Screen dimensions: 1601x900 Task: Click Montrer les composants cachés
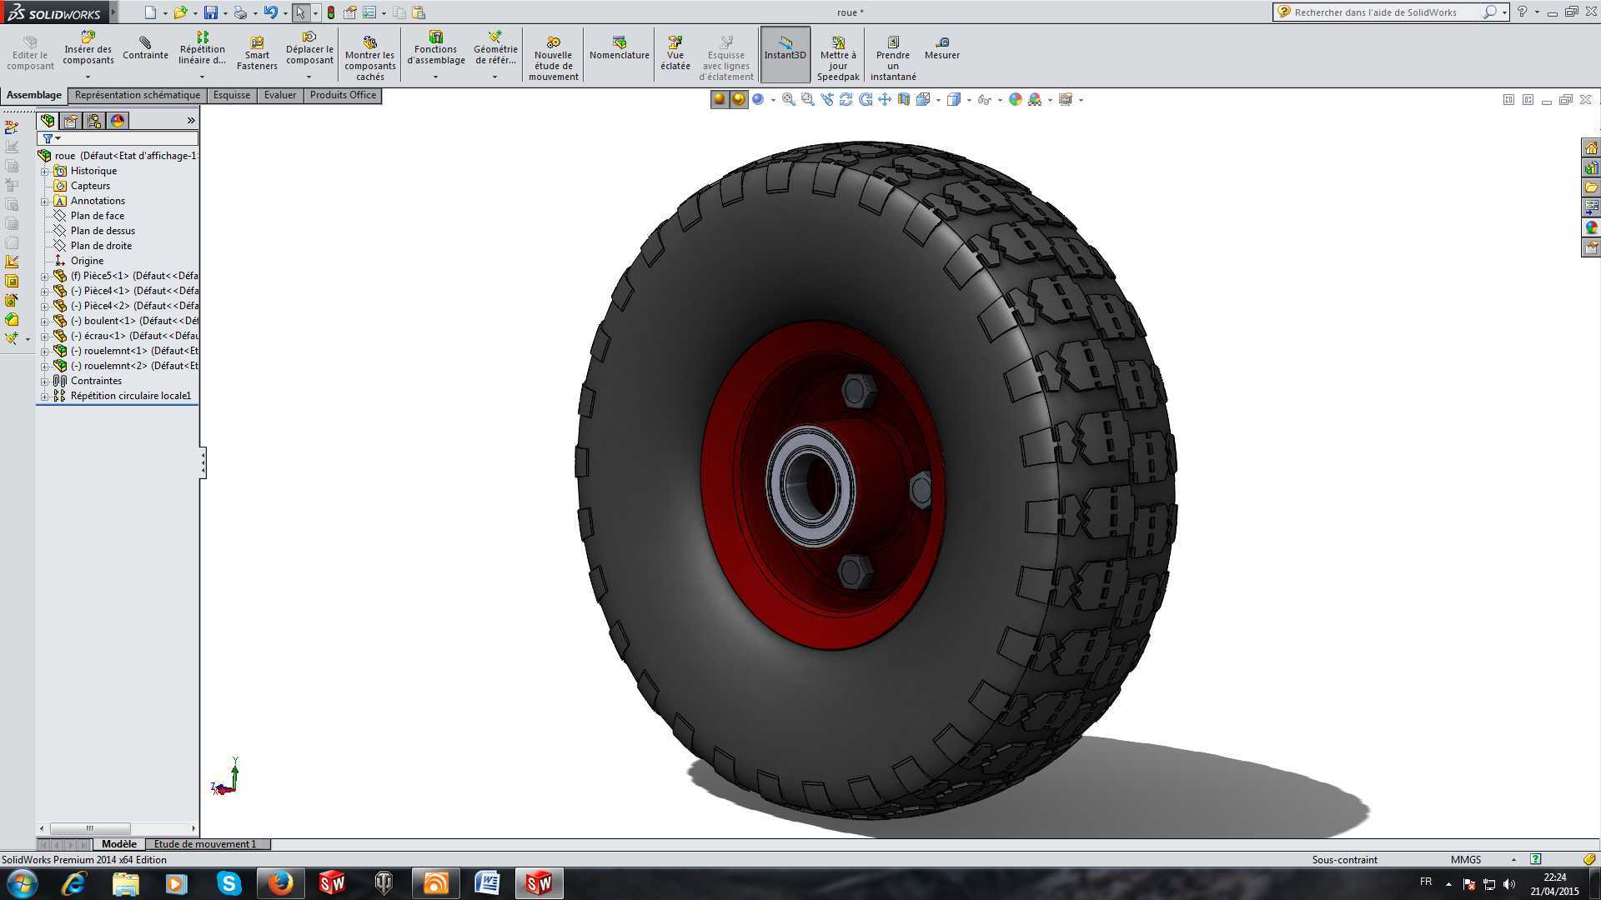[x=370, y=58]
